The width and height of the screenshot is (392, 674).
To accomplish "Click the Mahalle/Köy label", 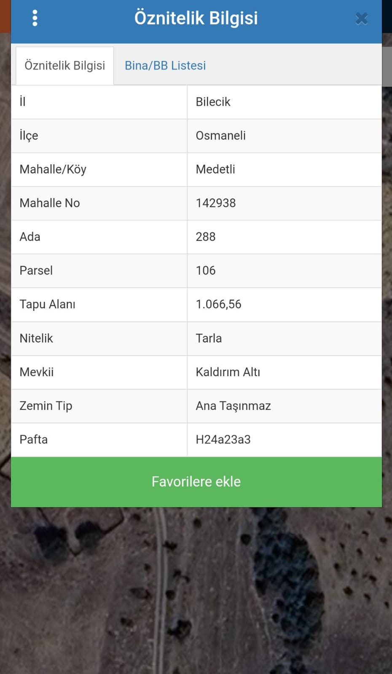I will tap(53, 169).
